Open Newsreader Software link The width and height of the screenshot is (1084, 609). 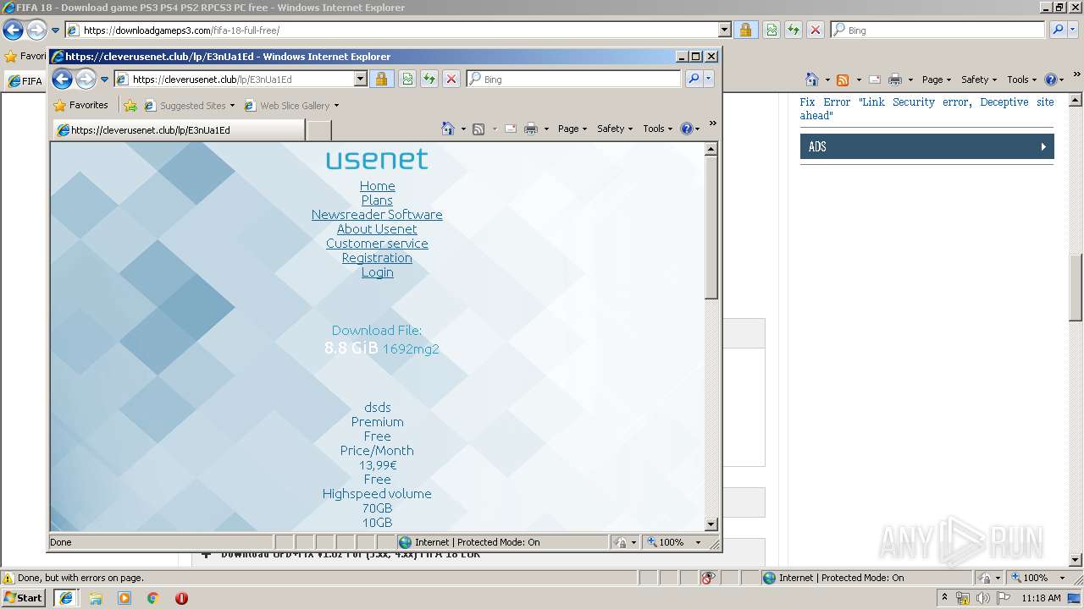[377, 215]
